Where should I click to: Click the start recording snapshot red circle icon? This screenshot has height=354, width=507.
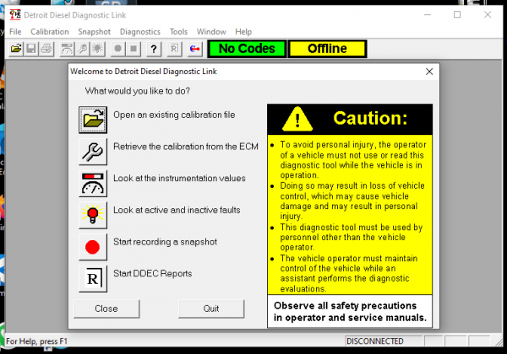(93, 247)
